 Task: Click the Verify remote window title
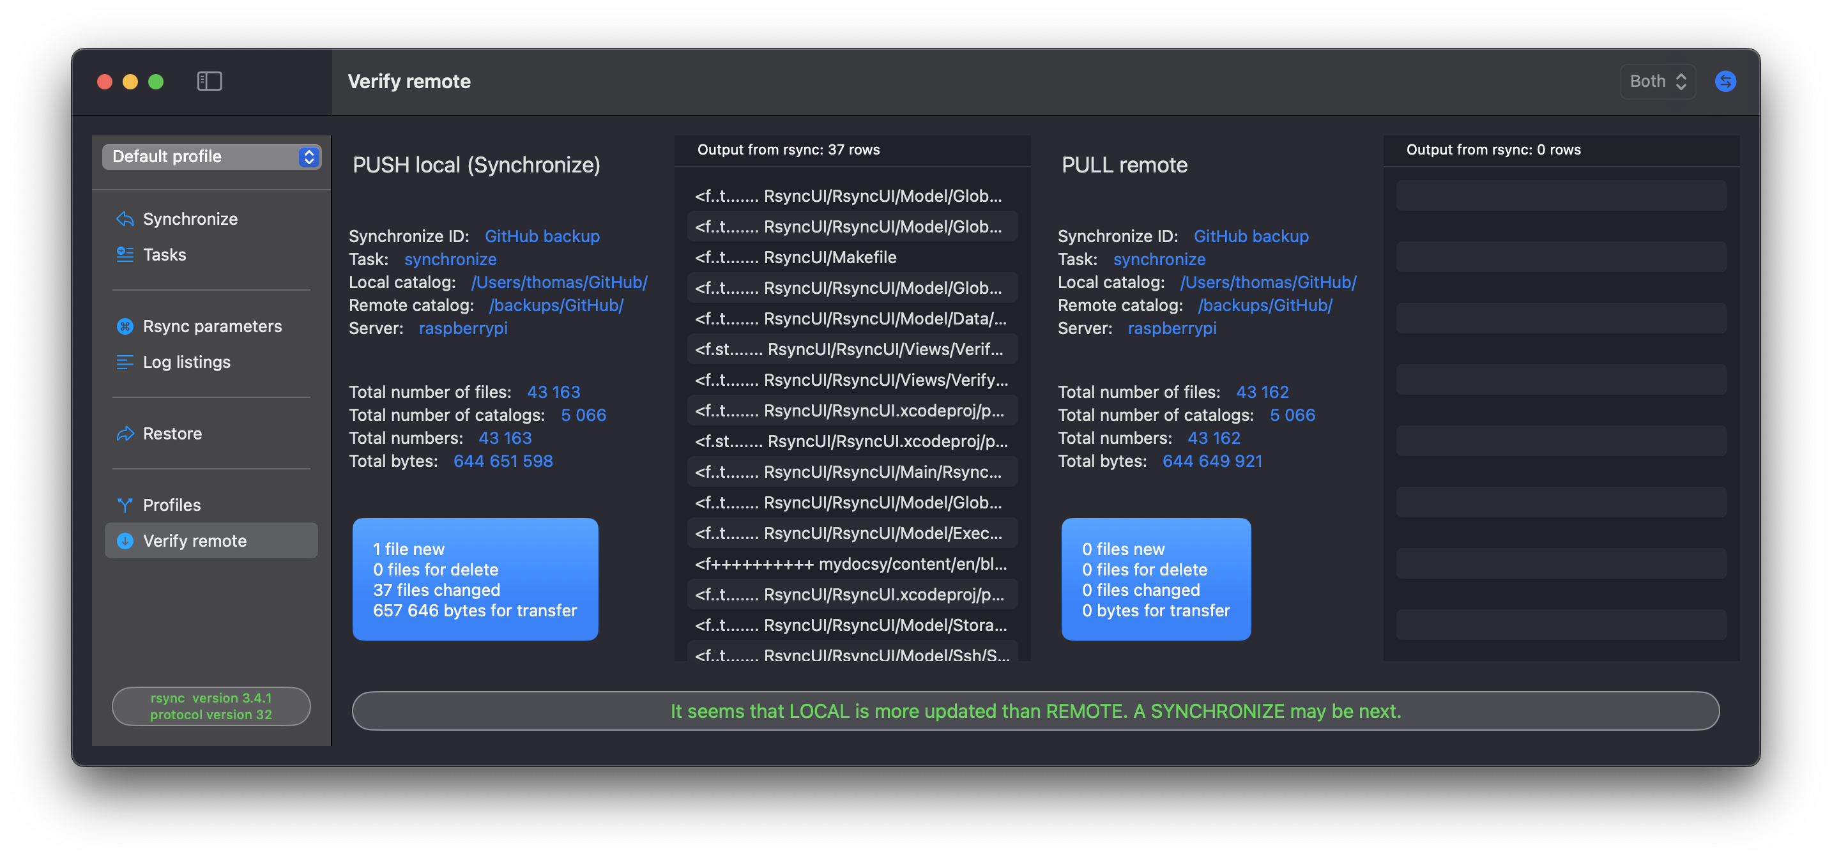pyautogui.click(x=409, y=81)
